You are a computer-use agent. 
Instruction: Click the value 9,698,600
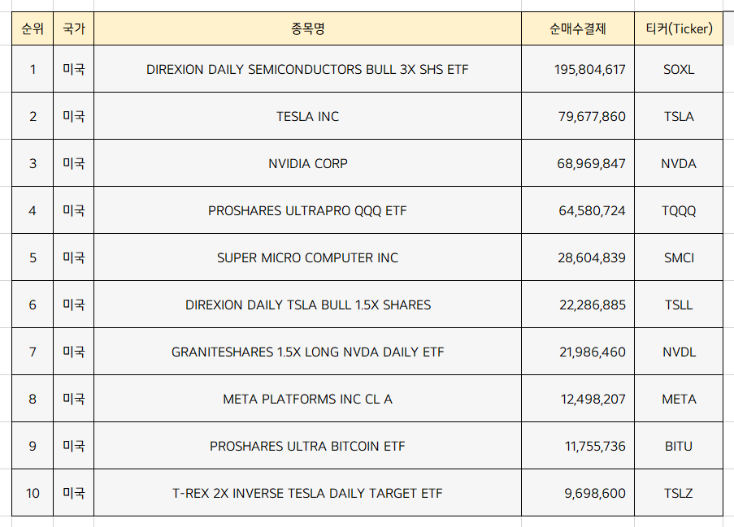point(595,494)
